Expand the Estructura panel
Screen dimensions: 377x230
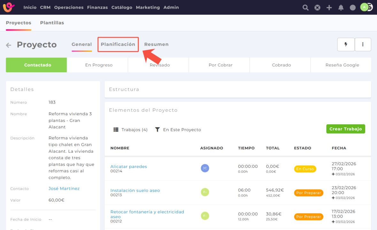click(238, 90)
